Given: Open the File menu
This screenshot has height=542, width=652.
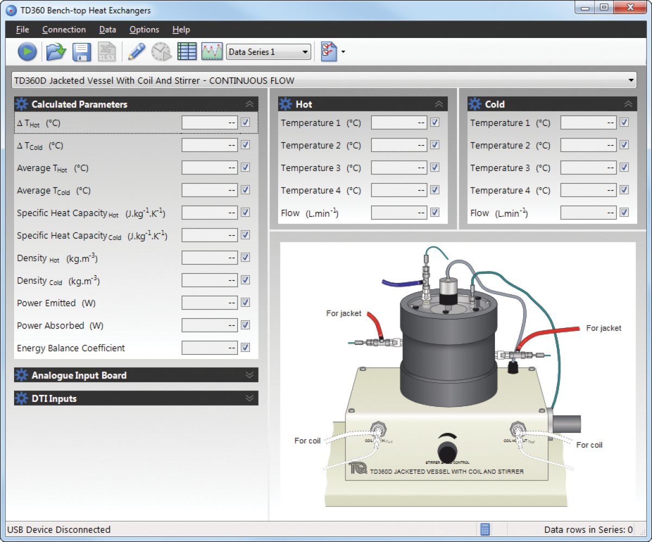Looking at the screenshot, I should pos(23,29).
